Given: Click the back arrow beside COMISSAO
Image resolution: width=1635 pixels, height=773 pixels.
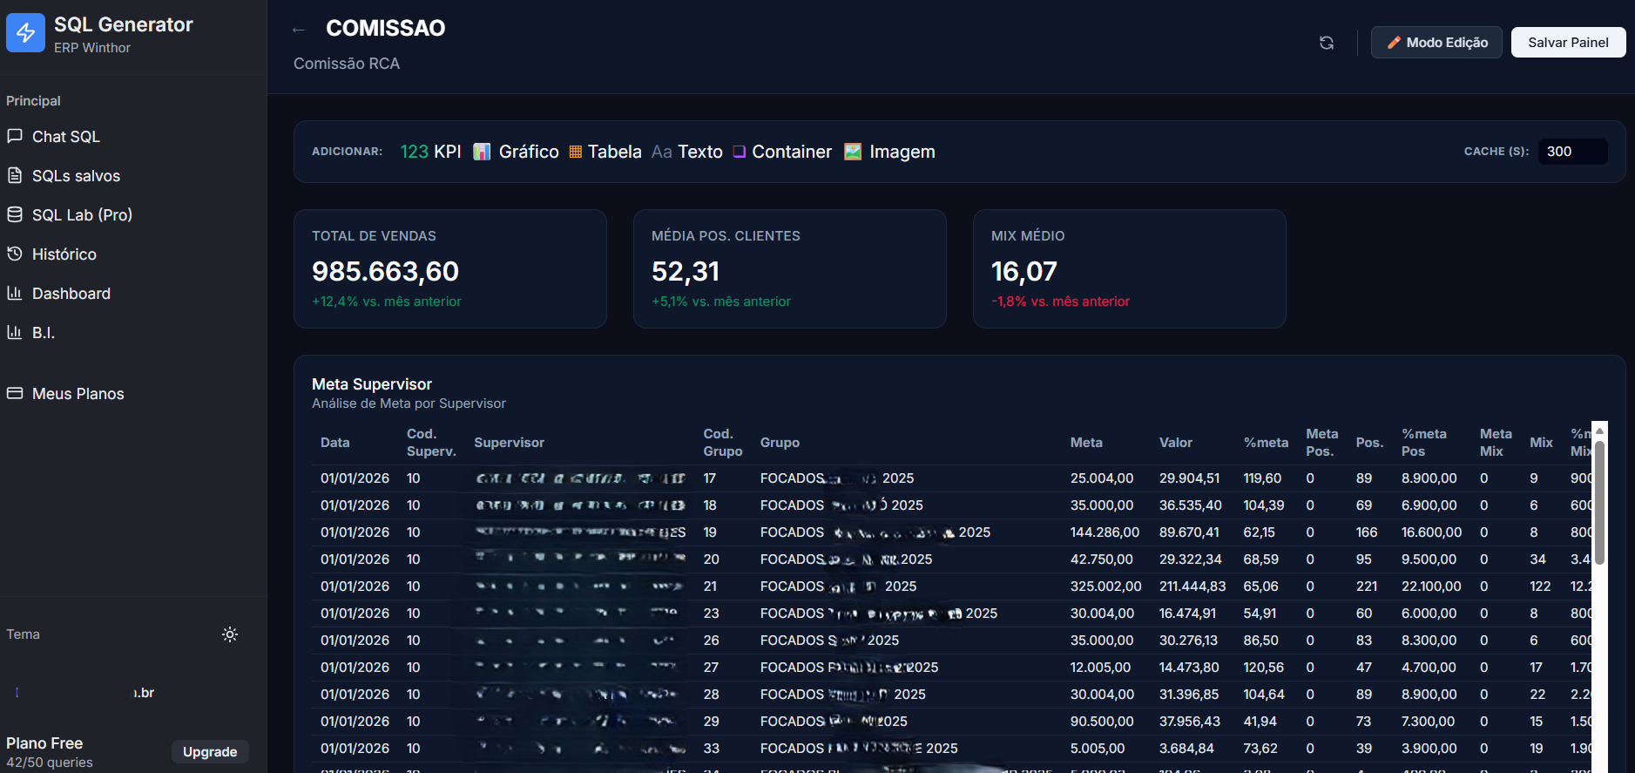Looking at the screenshot, I should click(299, 30).
